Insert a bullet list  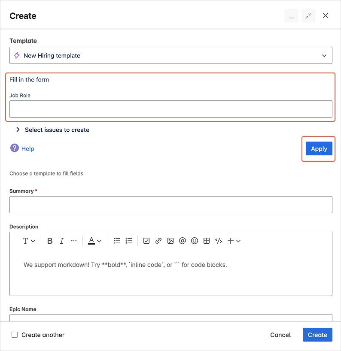tap(117, 241)
